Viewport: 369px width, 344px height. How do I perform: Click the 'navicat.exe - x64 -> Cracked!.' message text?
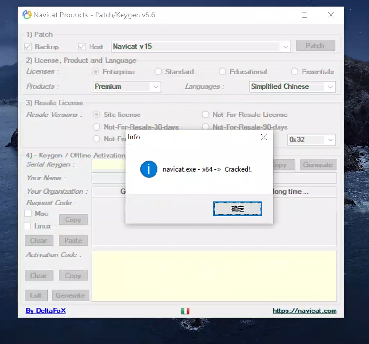pos(207,169)
